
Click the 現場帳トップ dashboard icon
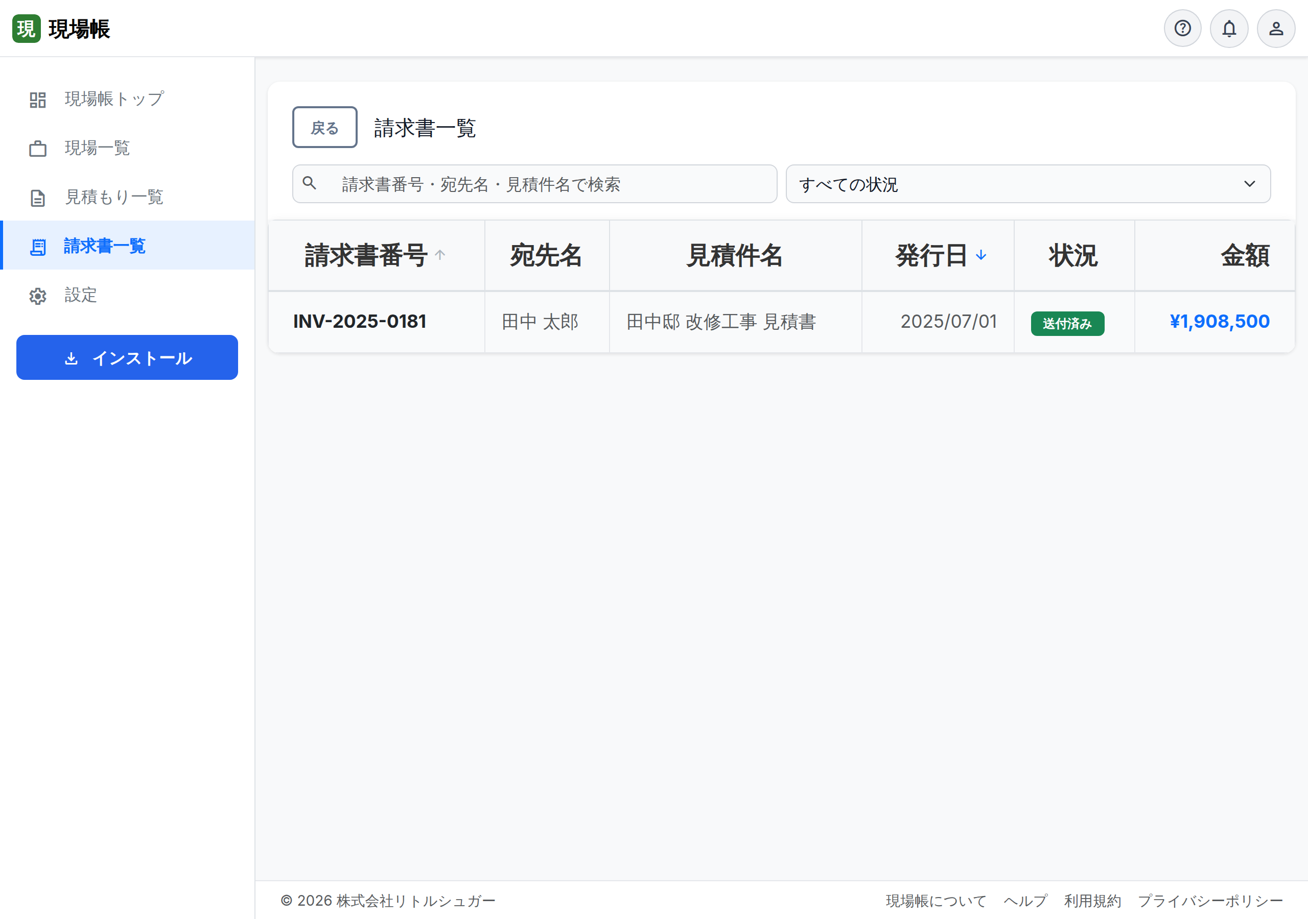38,100
